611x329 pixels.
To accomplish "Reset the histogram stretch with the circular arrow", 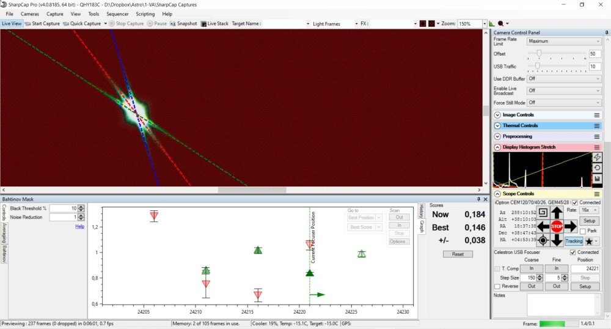I will (x=597, y=168).
